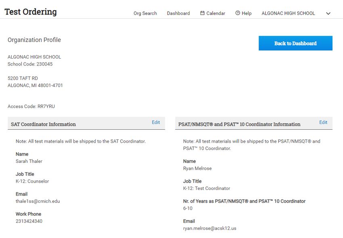343x238 pixels.
Task: Edit the SAT Coordinator Information
Action: [x=156, y=122]
